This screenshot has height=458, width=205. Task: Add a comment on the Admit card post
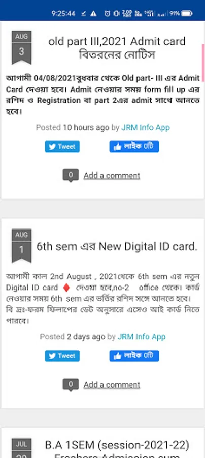point(112,176)
